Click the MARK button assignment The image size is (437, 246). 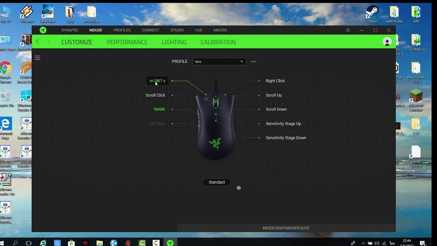coord(159,109)
